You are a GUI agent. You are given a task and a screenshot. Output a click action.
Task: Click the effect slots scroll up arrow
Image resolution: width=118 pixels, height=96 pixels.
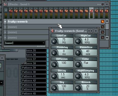click(x=107, y=21)
